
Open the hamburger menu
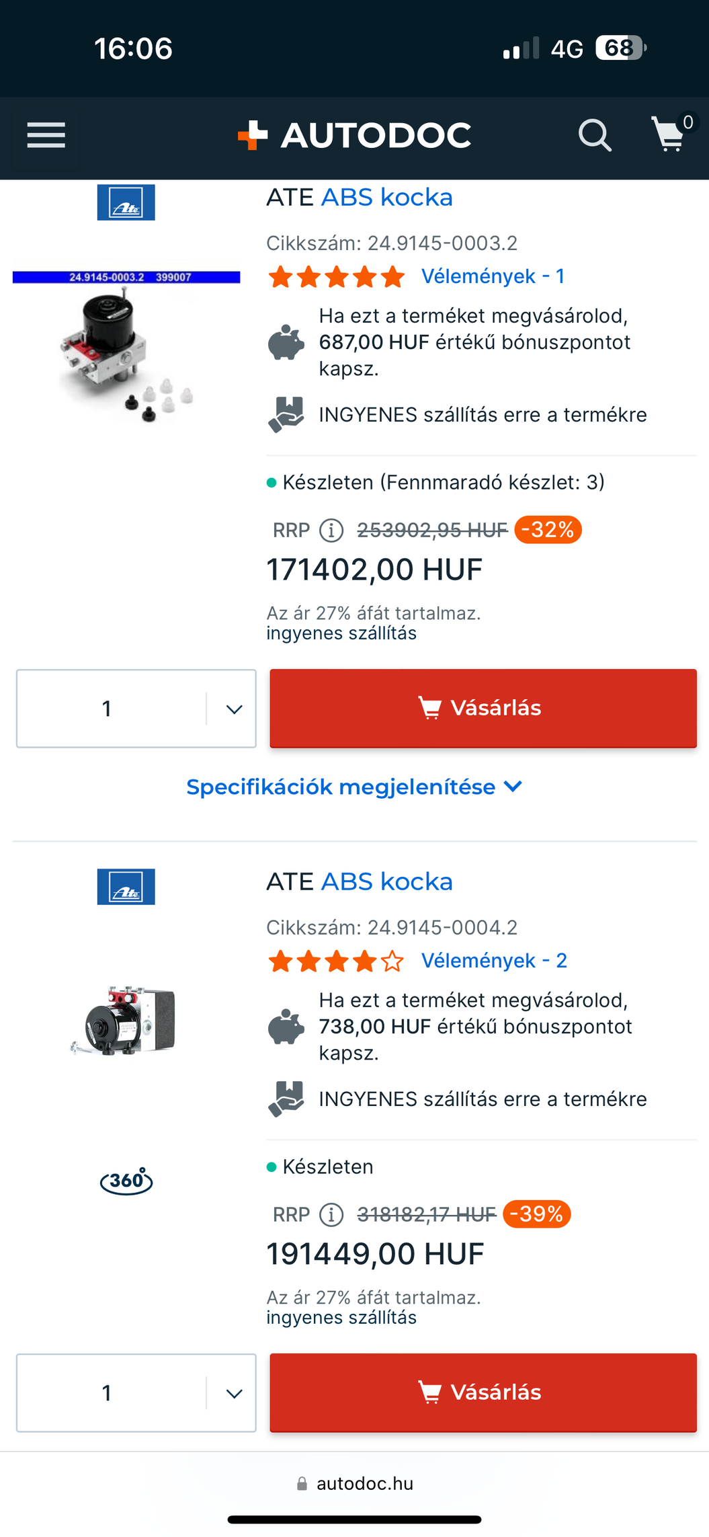[x=46, y=135]
